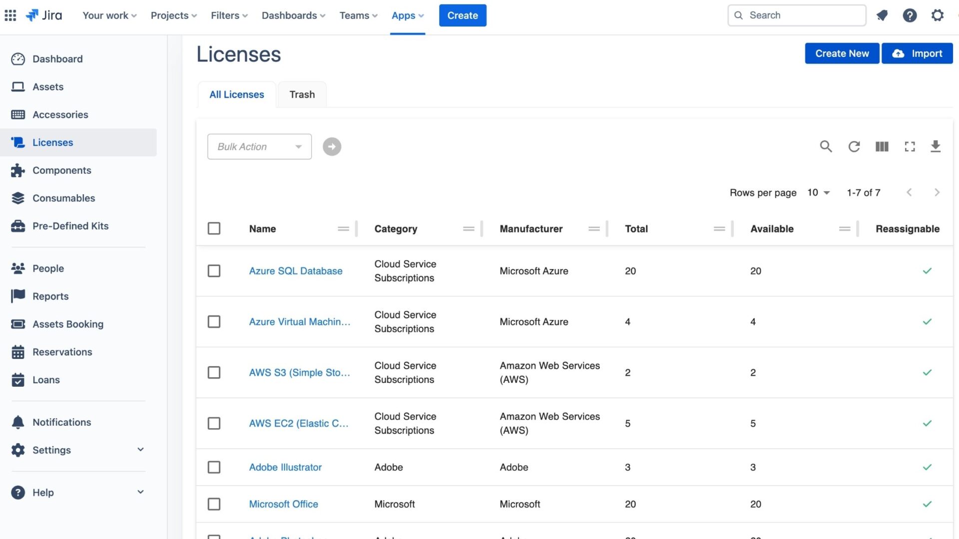This screenshot has height=539, width=959.
Task: Click the Loans calendar-check icon
Action: tap(18, 380)
